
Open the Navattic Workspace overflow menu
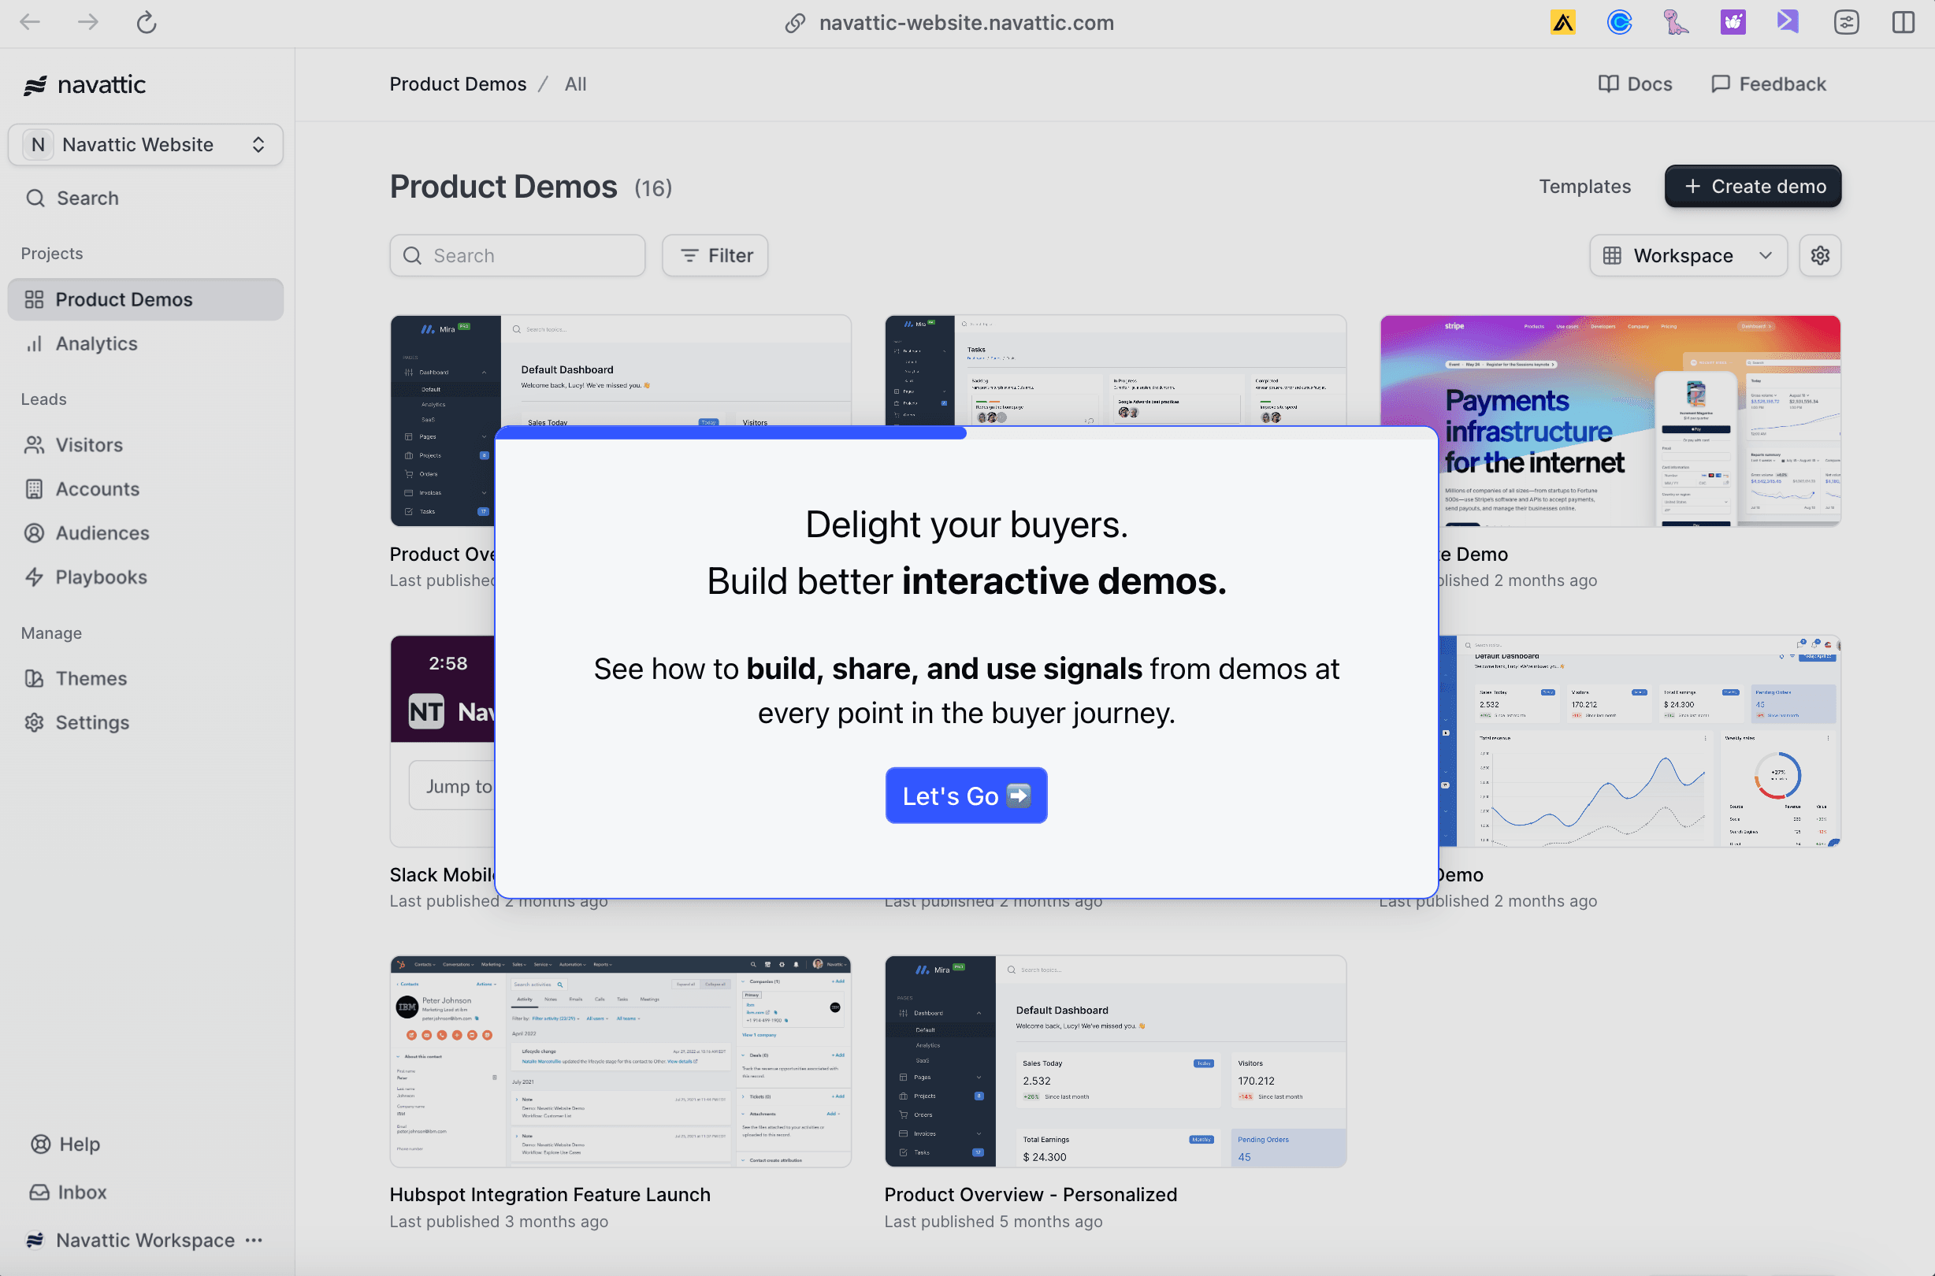(253, 1240)
